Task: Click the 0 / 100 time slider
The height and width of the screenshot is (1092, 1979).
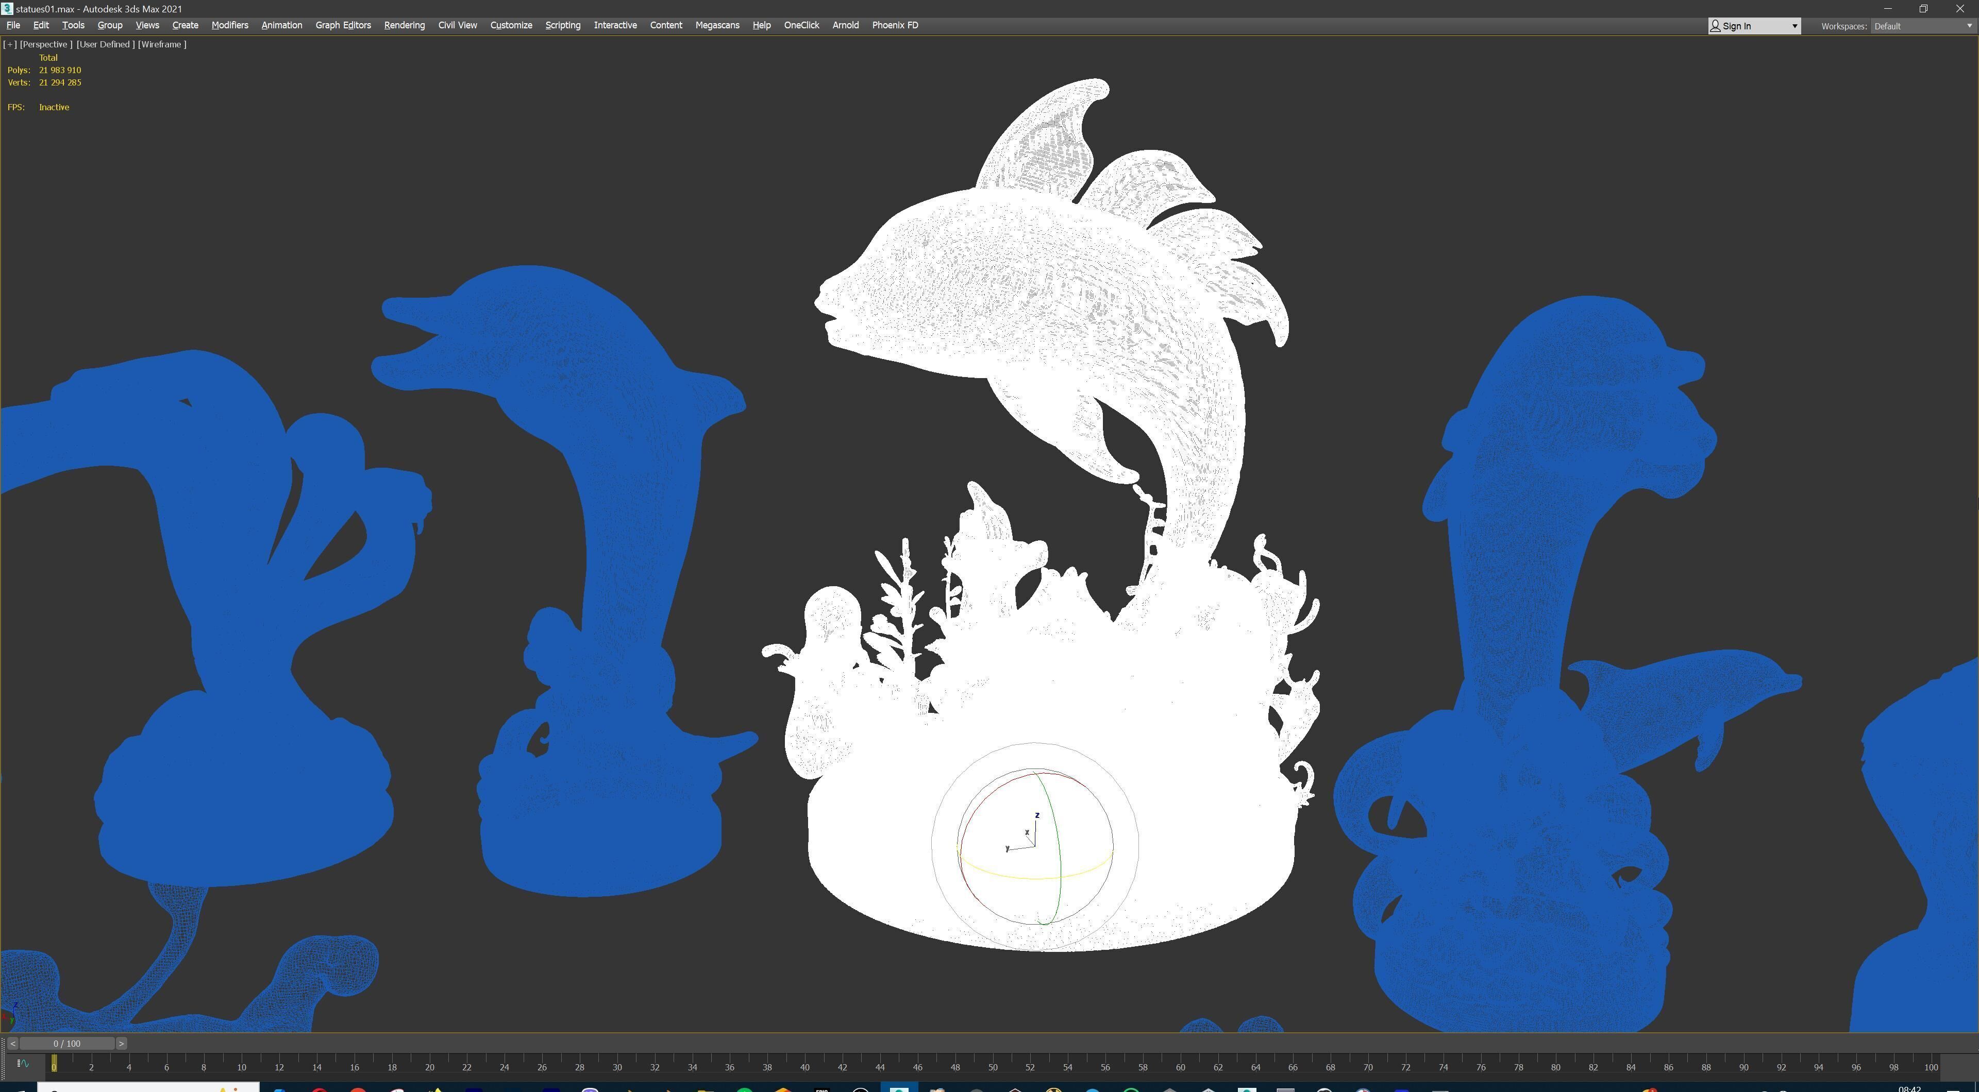Action: click(x=67, y=1044)
